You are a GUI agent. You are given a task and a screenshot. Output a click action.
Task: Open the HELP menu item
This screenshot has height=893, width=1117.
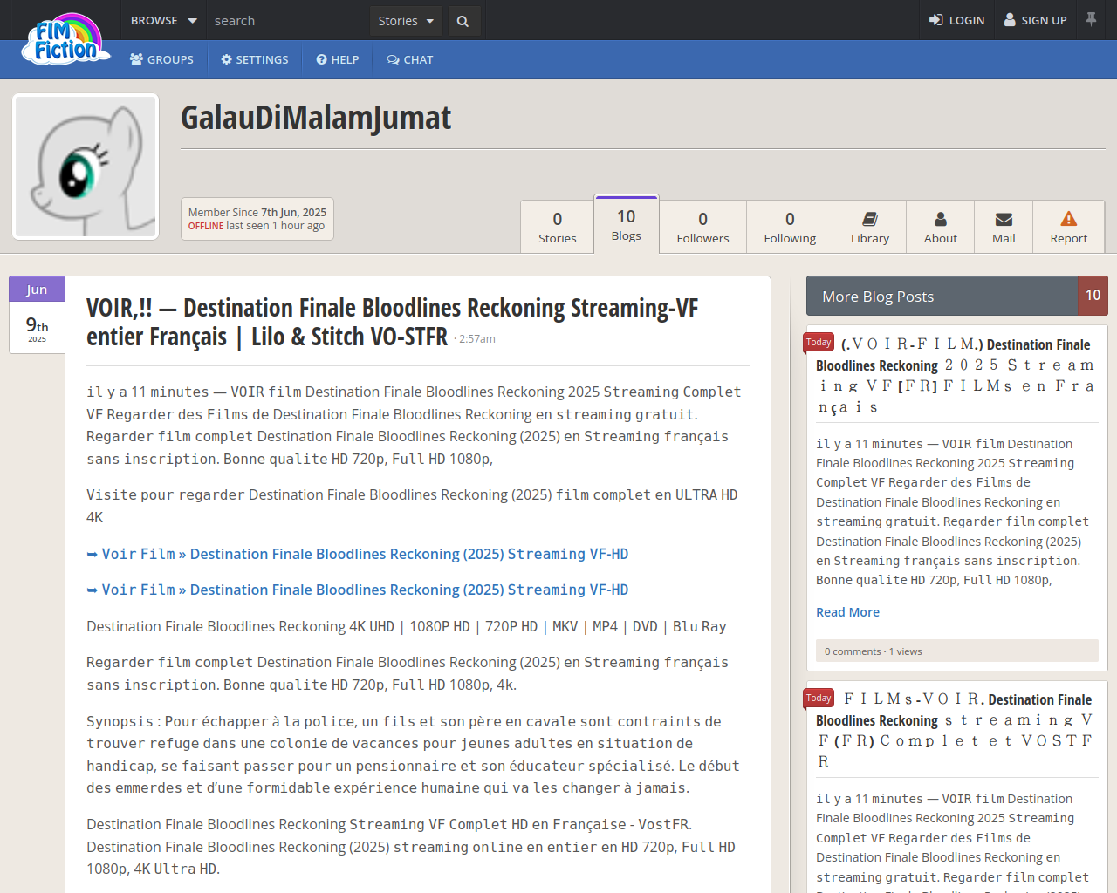[x=338, y=59]
